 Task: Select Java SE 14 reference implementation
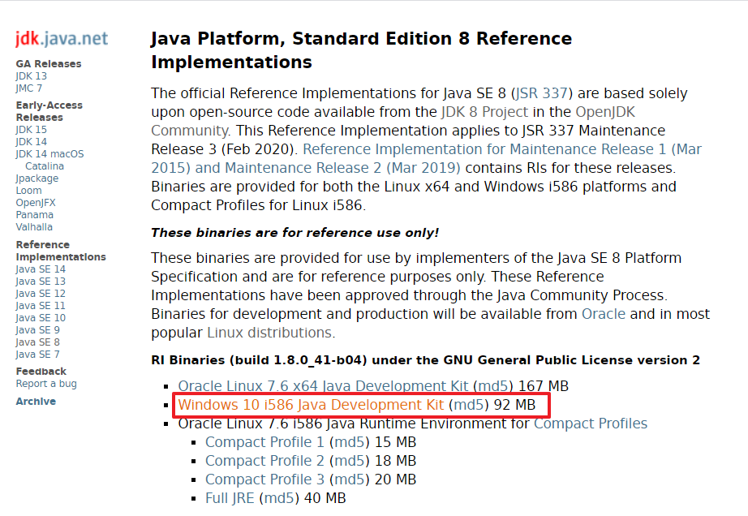coord(41,269)
